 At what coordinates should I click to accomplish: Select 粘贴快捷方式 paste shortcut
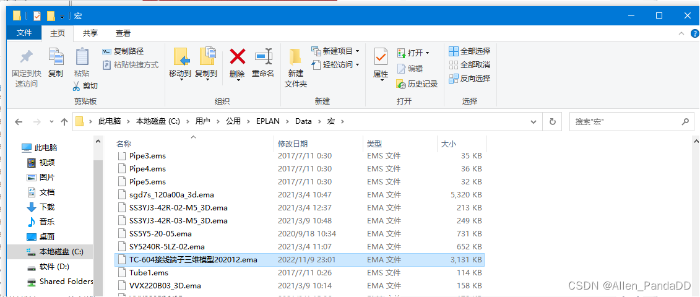click(131, 65)
